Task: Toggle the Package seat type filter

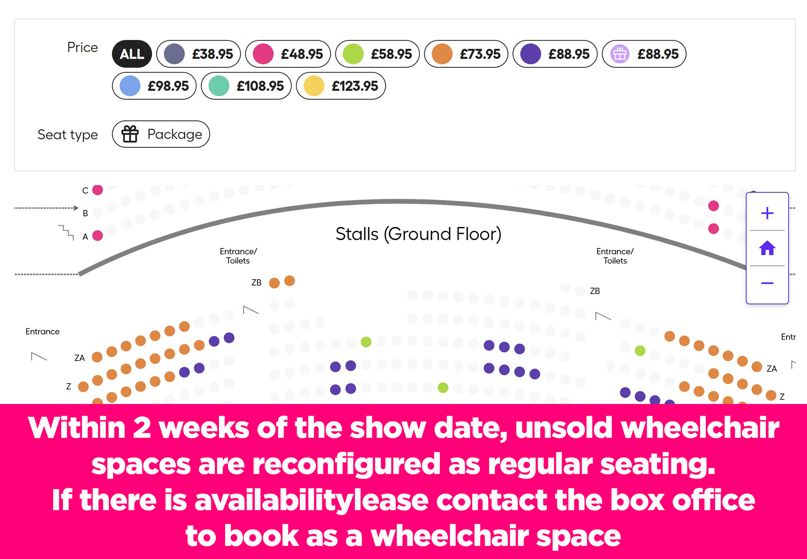Action: 161,134
